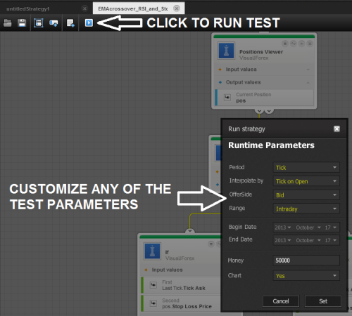Image resolution: width=352 pixels, height=316 pixels.
Task: Click the If block menu icon
Action: [x=211, y=244]
